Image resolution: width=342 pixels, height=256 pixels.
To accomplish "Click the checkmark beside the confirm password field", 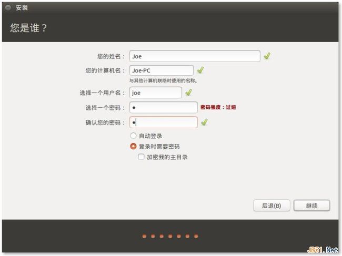I will (x=204, y=122).
